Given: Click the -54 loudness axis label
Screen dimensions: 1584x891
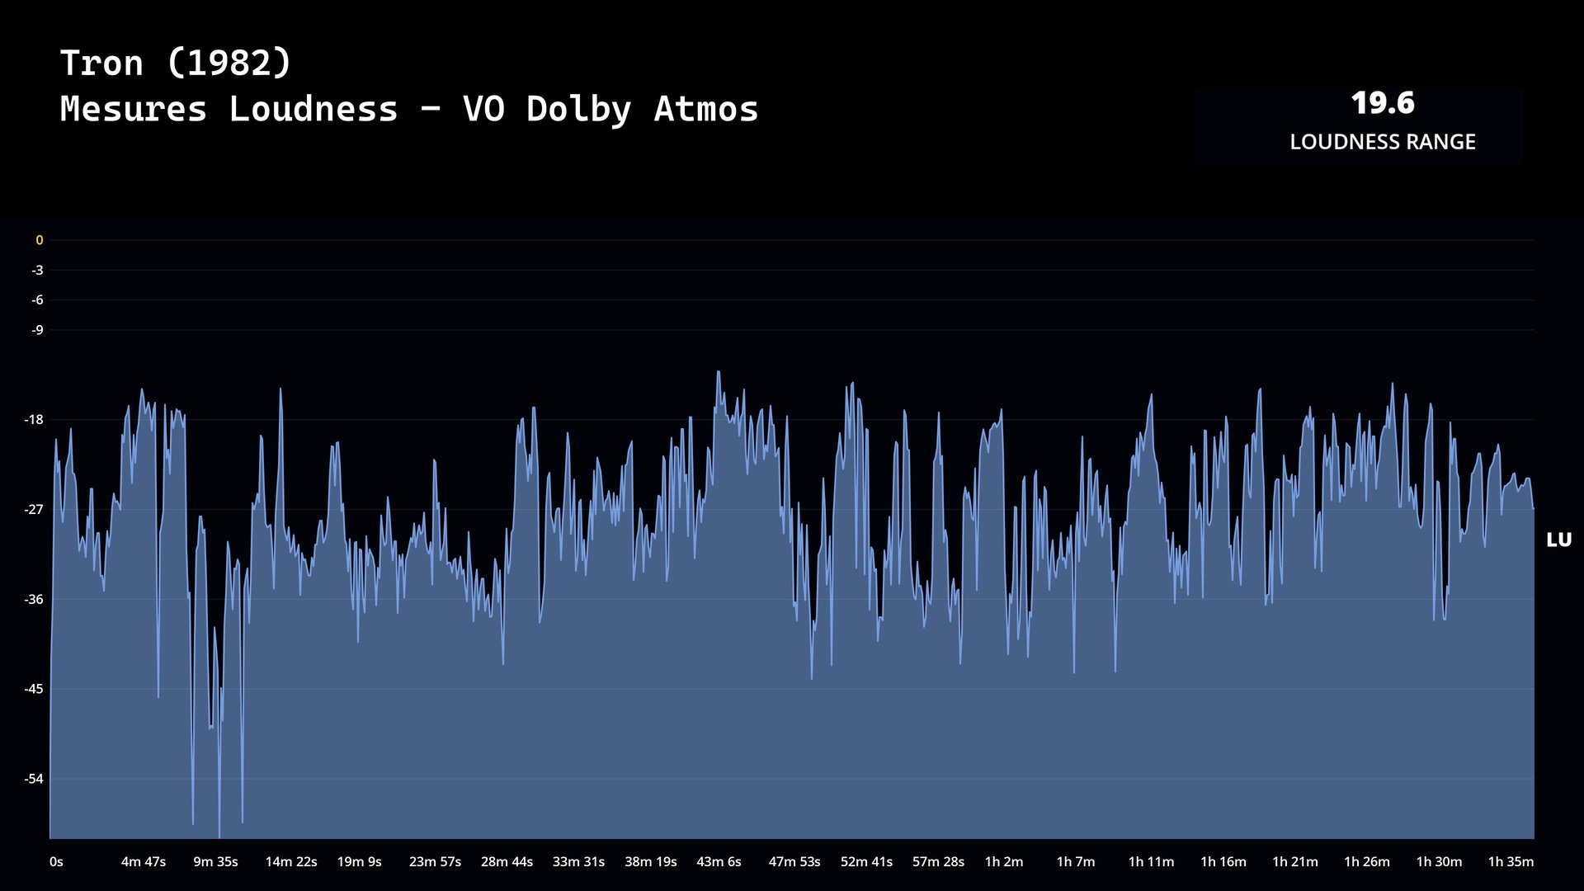Looking at the screenshot, I should click(34, 779).
